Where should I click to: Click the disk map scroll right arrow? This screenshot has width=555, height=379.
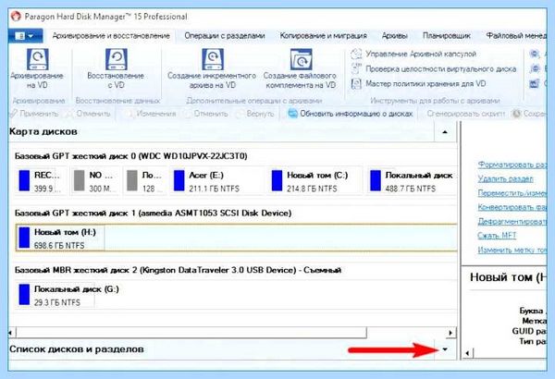[x=450, y=333]
